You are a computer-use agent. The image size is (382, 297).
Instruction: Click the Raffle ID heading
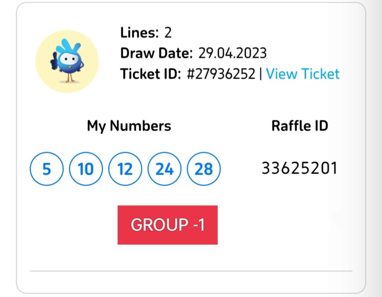[x=300, y=126]
